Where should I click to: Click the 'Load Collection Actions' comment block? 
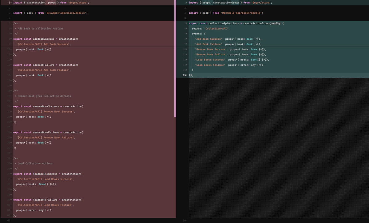pos(34,163)
